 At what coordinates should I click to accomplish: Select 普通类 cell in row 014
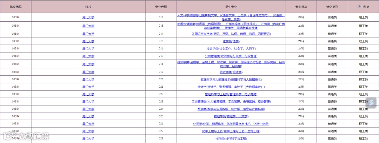click(x=332, y=34)
